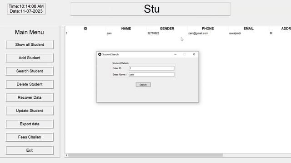Select the cell 'rawalpindi'
The width and height of the screenshot is (291, 163).
pos(235,33)
